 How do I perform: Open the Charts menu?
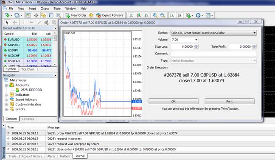pyautogui.click(x=45, y=9)
